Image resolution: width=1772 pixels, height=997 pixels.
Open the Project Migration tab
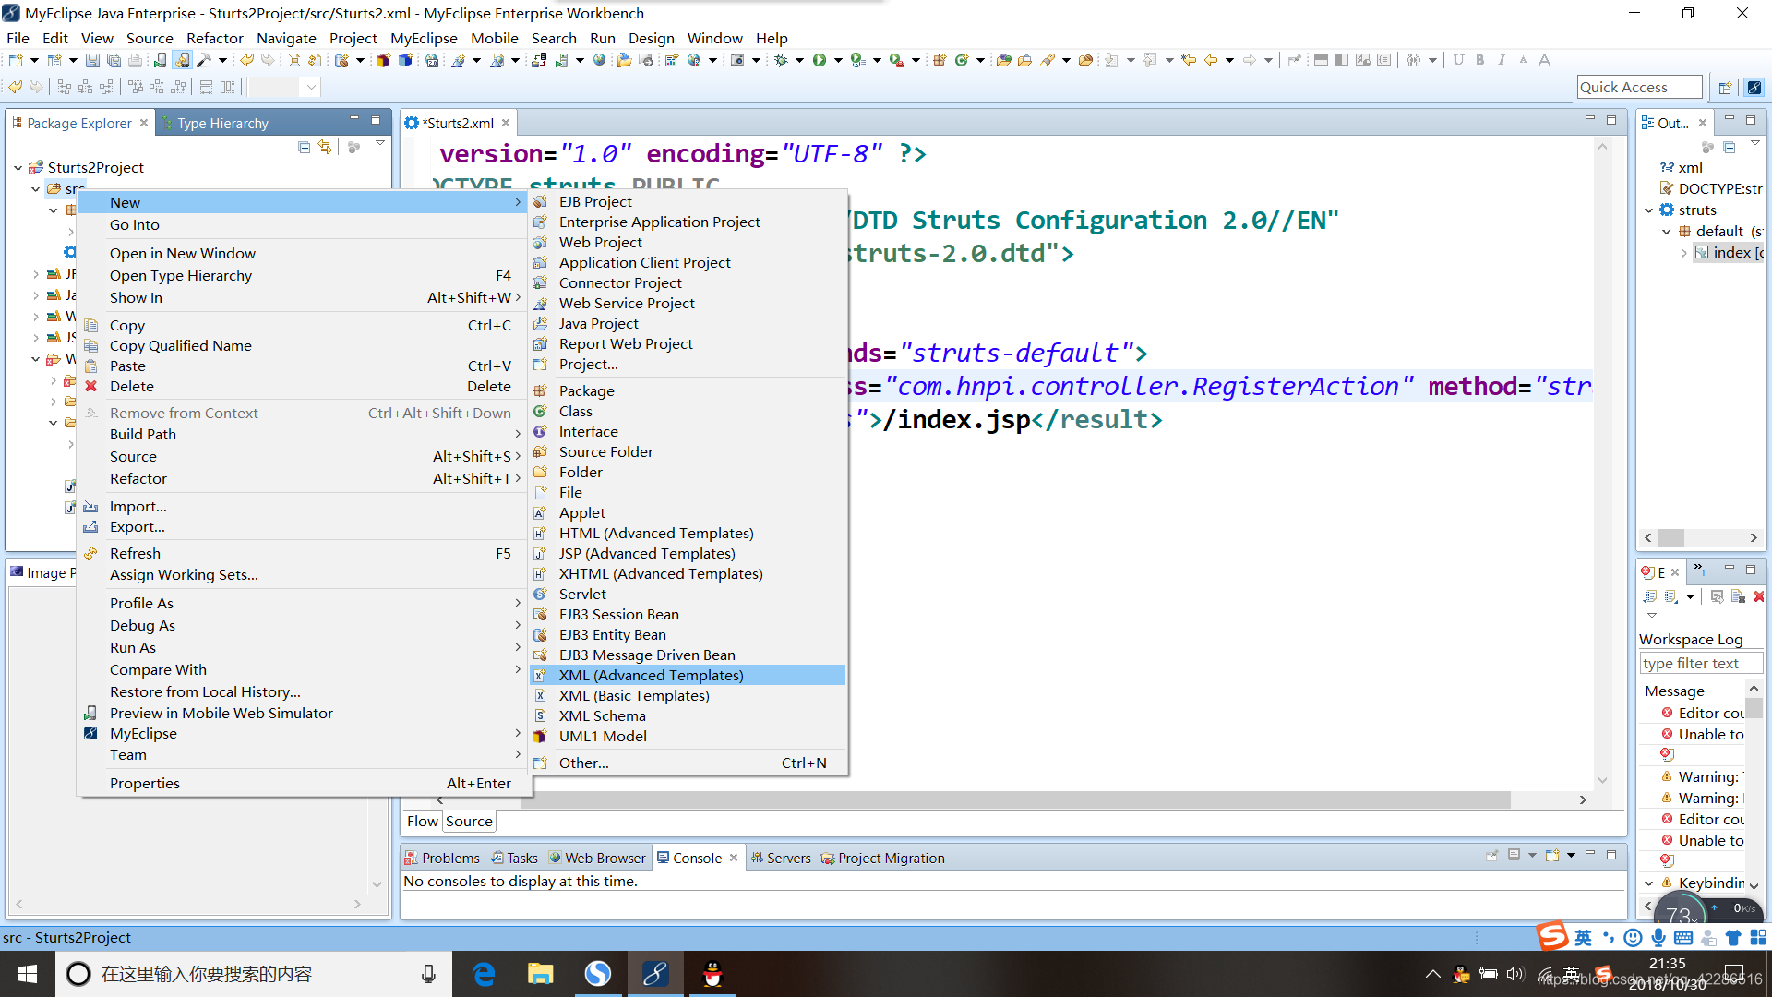pos(882,859)
